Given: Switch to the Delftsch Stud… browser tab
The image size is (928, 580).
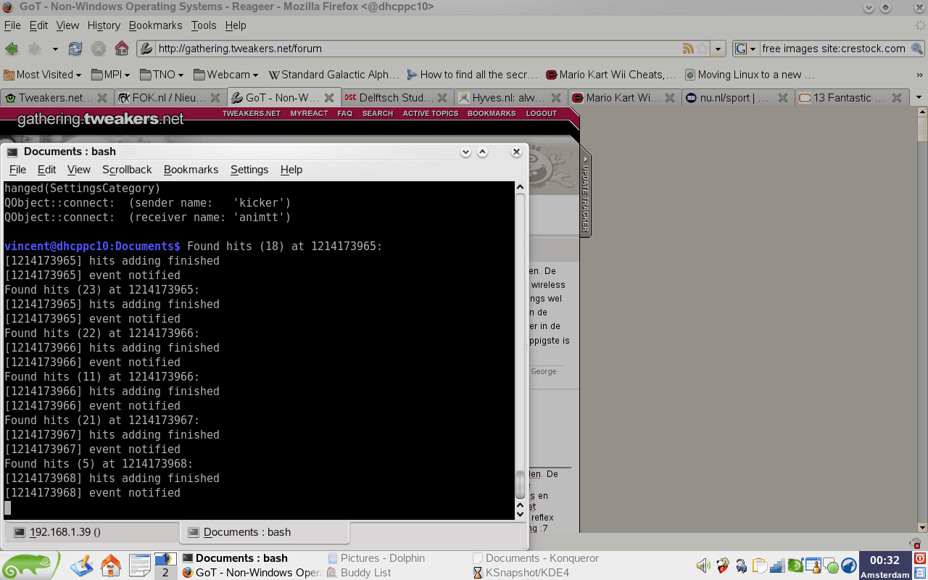Looking at the screenshot, I should pos(397,98).
